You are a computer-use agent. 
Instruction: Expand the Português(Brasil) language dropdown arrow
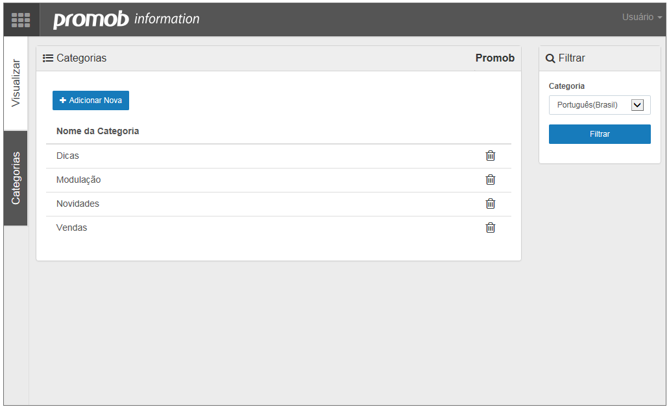pos(637,105)
